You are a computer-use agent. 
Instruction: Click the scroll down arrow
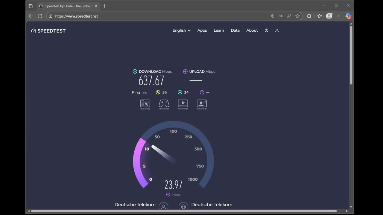point(351,207)
